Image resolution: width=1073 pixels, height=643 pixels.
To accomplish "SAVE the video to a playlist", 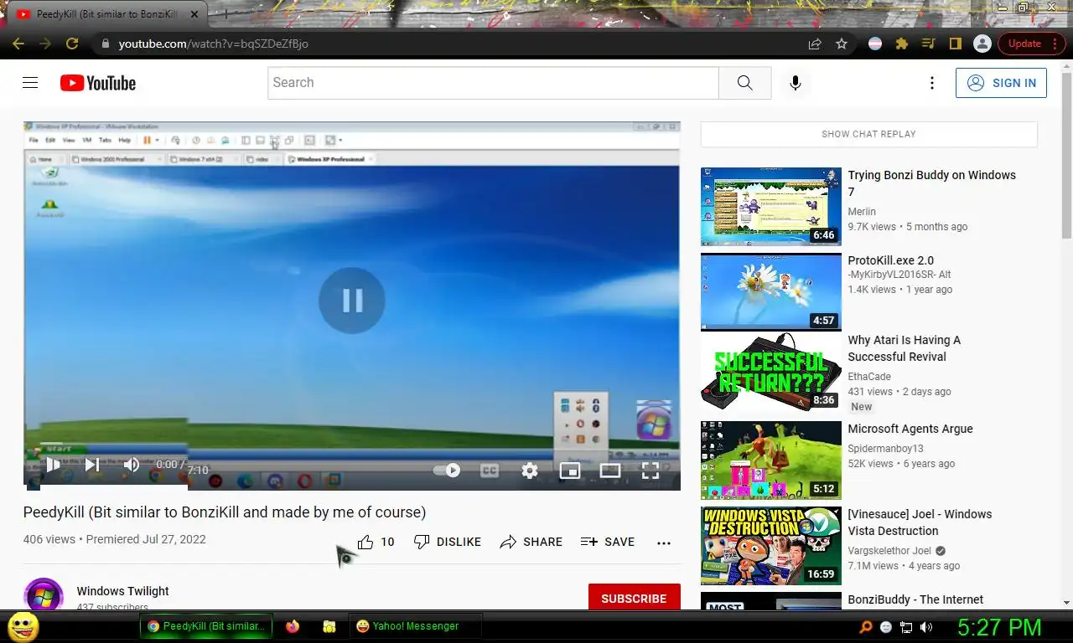I will pos(608,542).
